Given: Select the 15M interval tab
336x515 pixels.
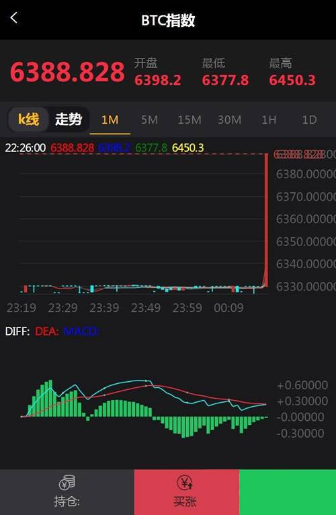Looking at the screenshot, I should pyautogui.click(x=190, y=120).
